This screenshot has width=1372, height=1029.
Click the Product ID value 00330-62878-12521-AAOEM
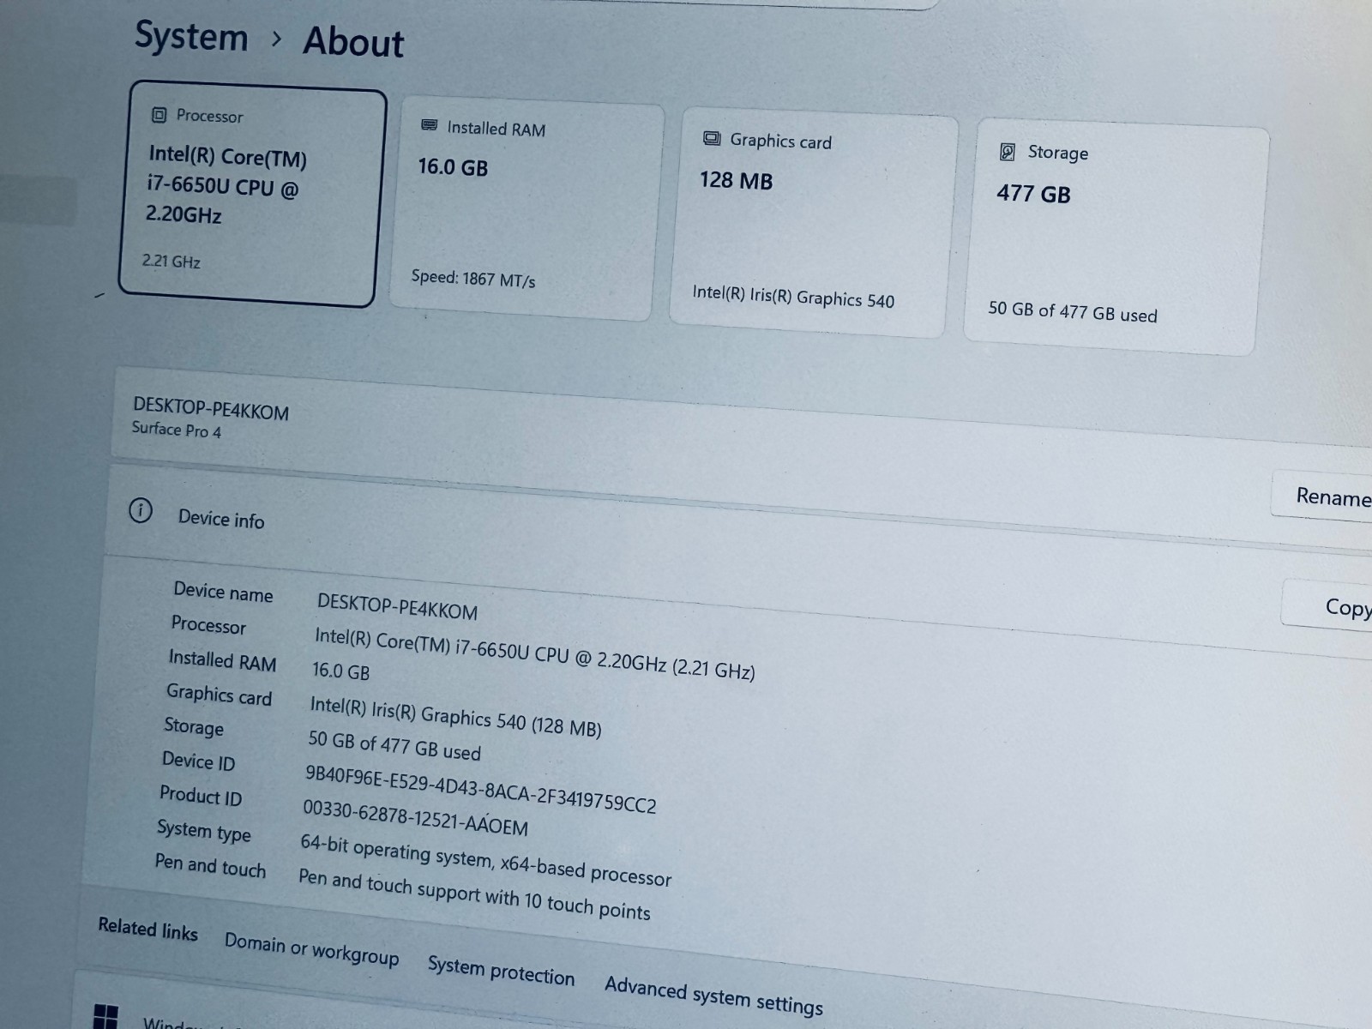[x=415, y=816]
